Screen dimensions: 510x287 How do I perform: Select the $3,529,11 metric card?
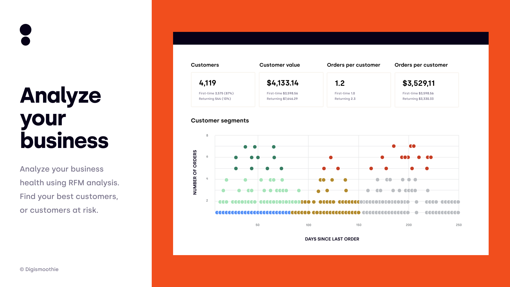[x=427, y=90]
